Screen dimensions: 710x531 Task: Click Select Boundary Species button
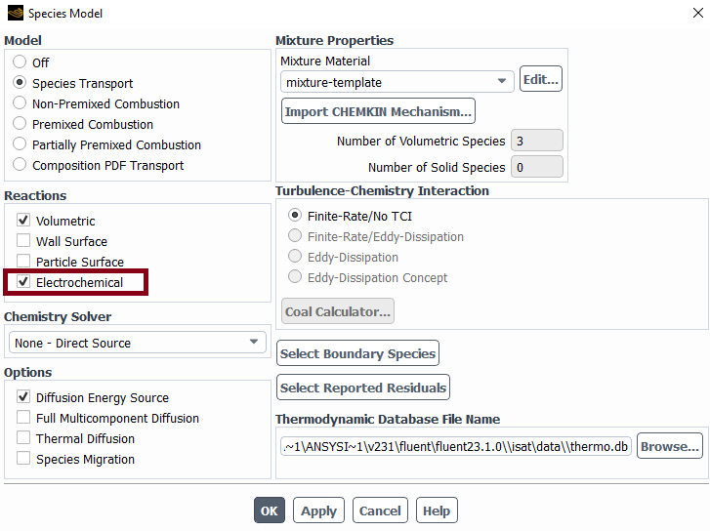(357, 353)
